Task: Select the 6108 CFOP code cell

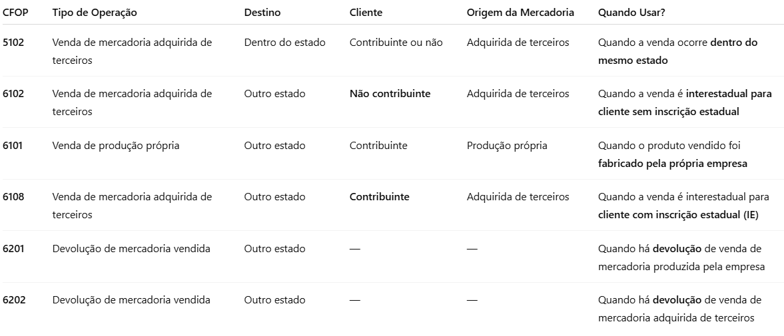Action: coord(13,197)
